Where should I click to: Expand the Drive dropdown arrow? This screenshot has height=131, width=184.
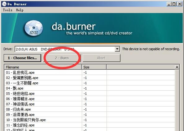117,49
